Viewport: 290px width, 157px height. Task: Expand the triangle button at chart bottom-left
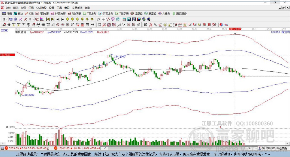pyautogui.click(x=3, y=143)
